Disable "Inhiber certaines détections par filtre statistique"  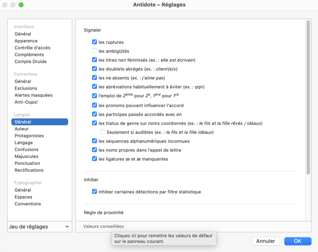pyautogui.click(x=95, y=192)
